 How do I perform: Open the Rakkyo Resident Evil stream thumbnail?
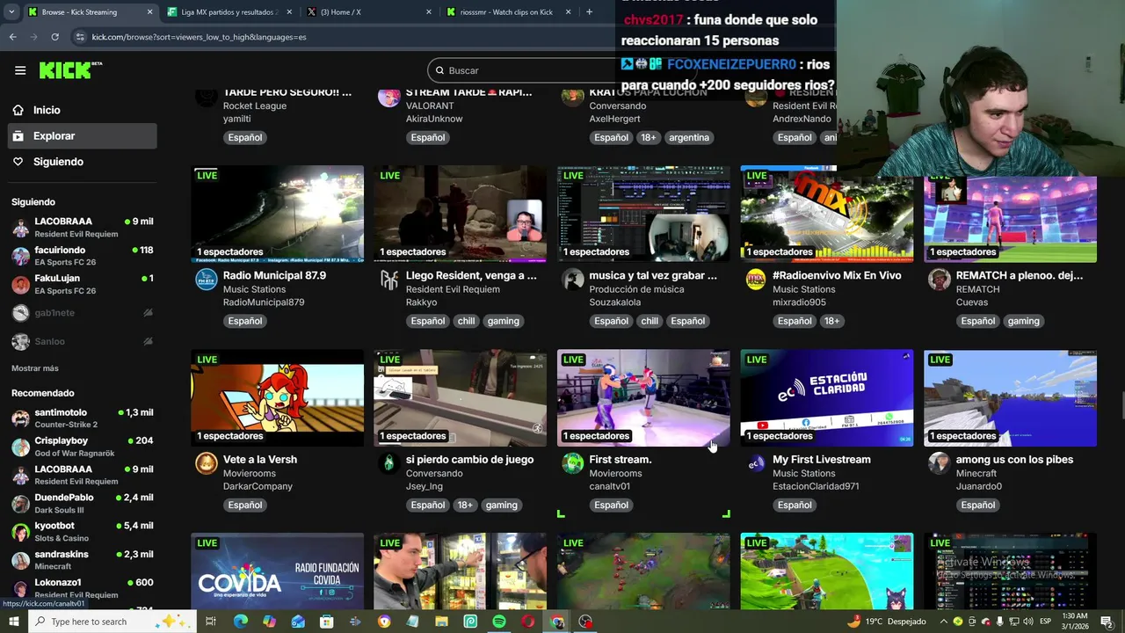tap(460, 214)
